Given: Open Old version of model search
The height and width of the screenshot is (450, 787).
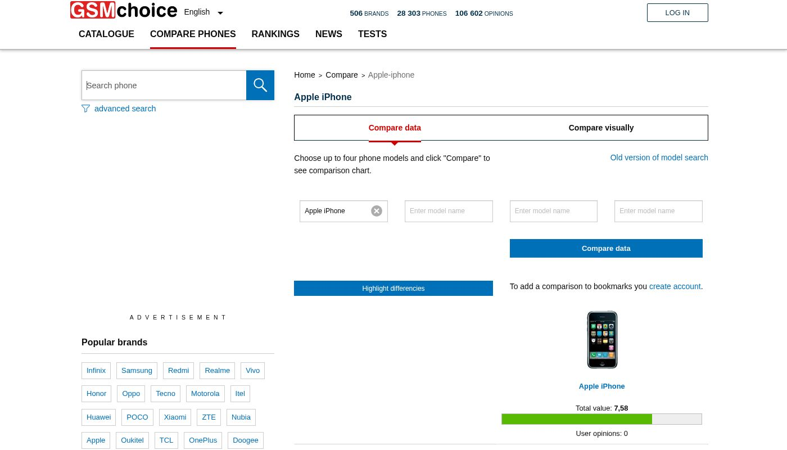Looking at the screenshot, I should [x=659, y=157].
